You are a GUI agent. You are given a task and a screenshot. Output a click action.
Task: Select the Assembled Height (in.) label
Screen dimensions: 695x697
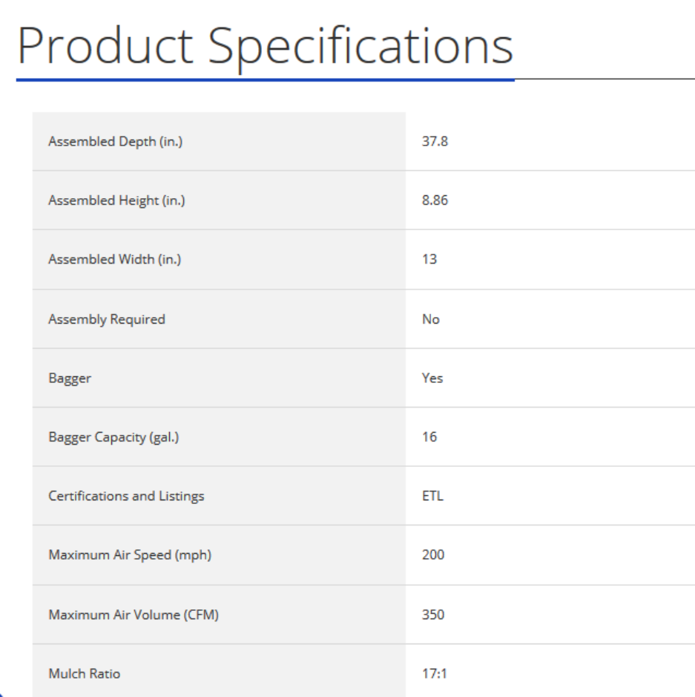pyautogui.click(x=116, y=200)
